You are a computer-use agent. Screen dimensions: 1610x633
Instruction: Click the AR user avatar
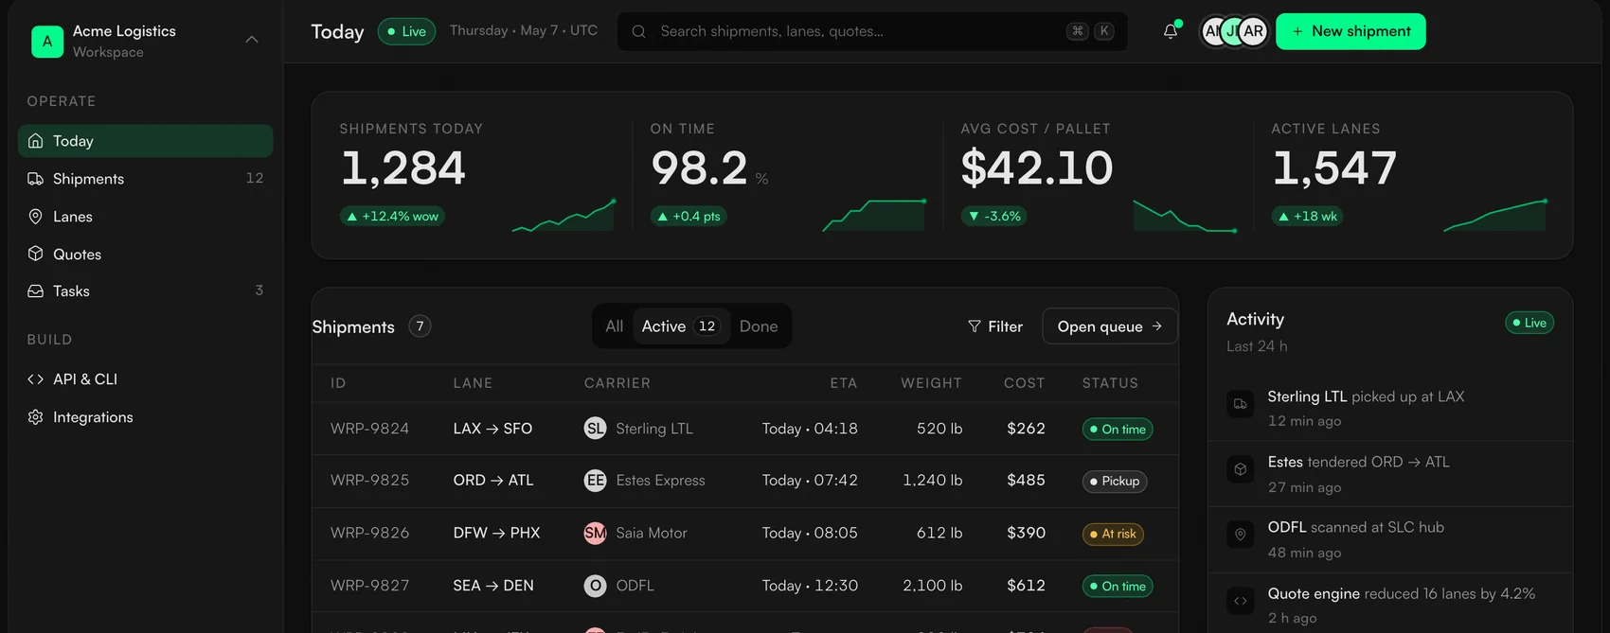pyautogui.click(x=1253, y=31)
